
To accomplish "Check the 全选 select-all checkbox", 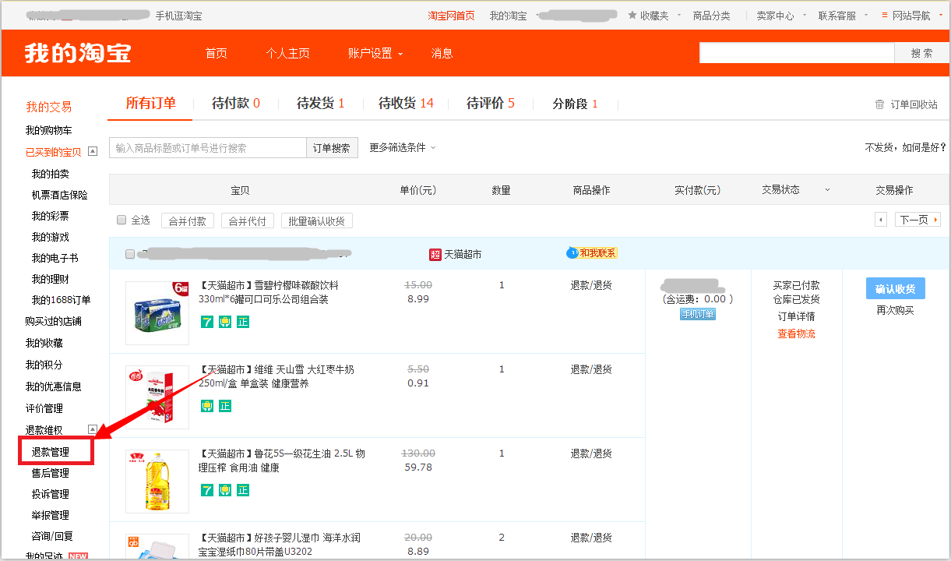I will point(122,220).
